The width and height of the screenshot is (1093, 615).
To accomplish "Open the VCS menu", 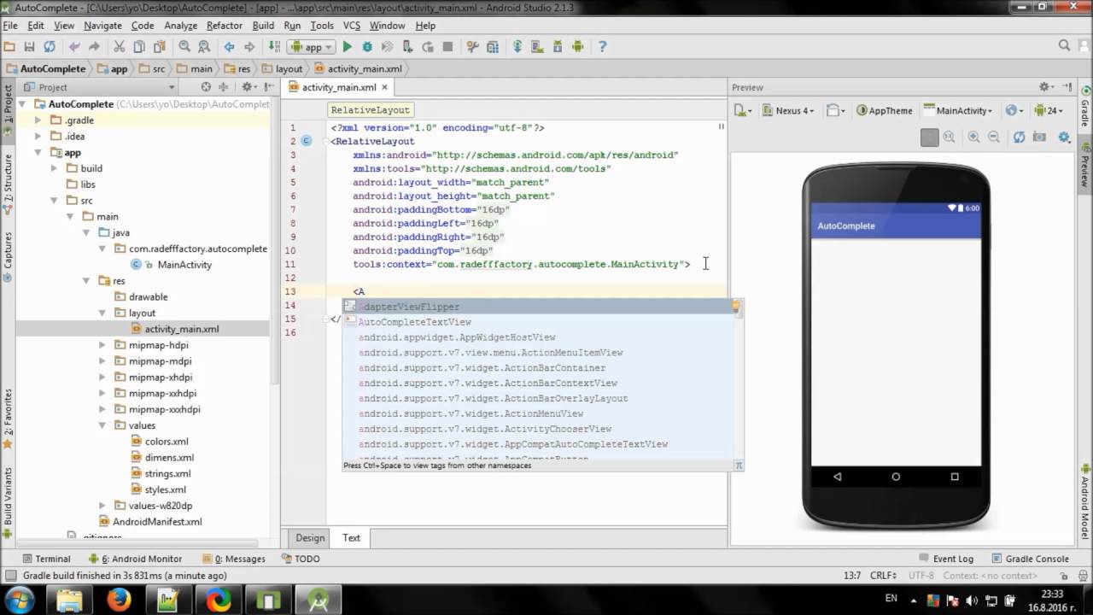I will [352, 26].
